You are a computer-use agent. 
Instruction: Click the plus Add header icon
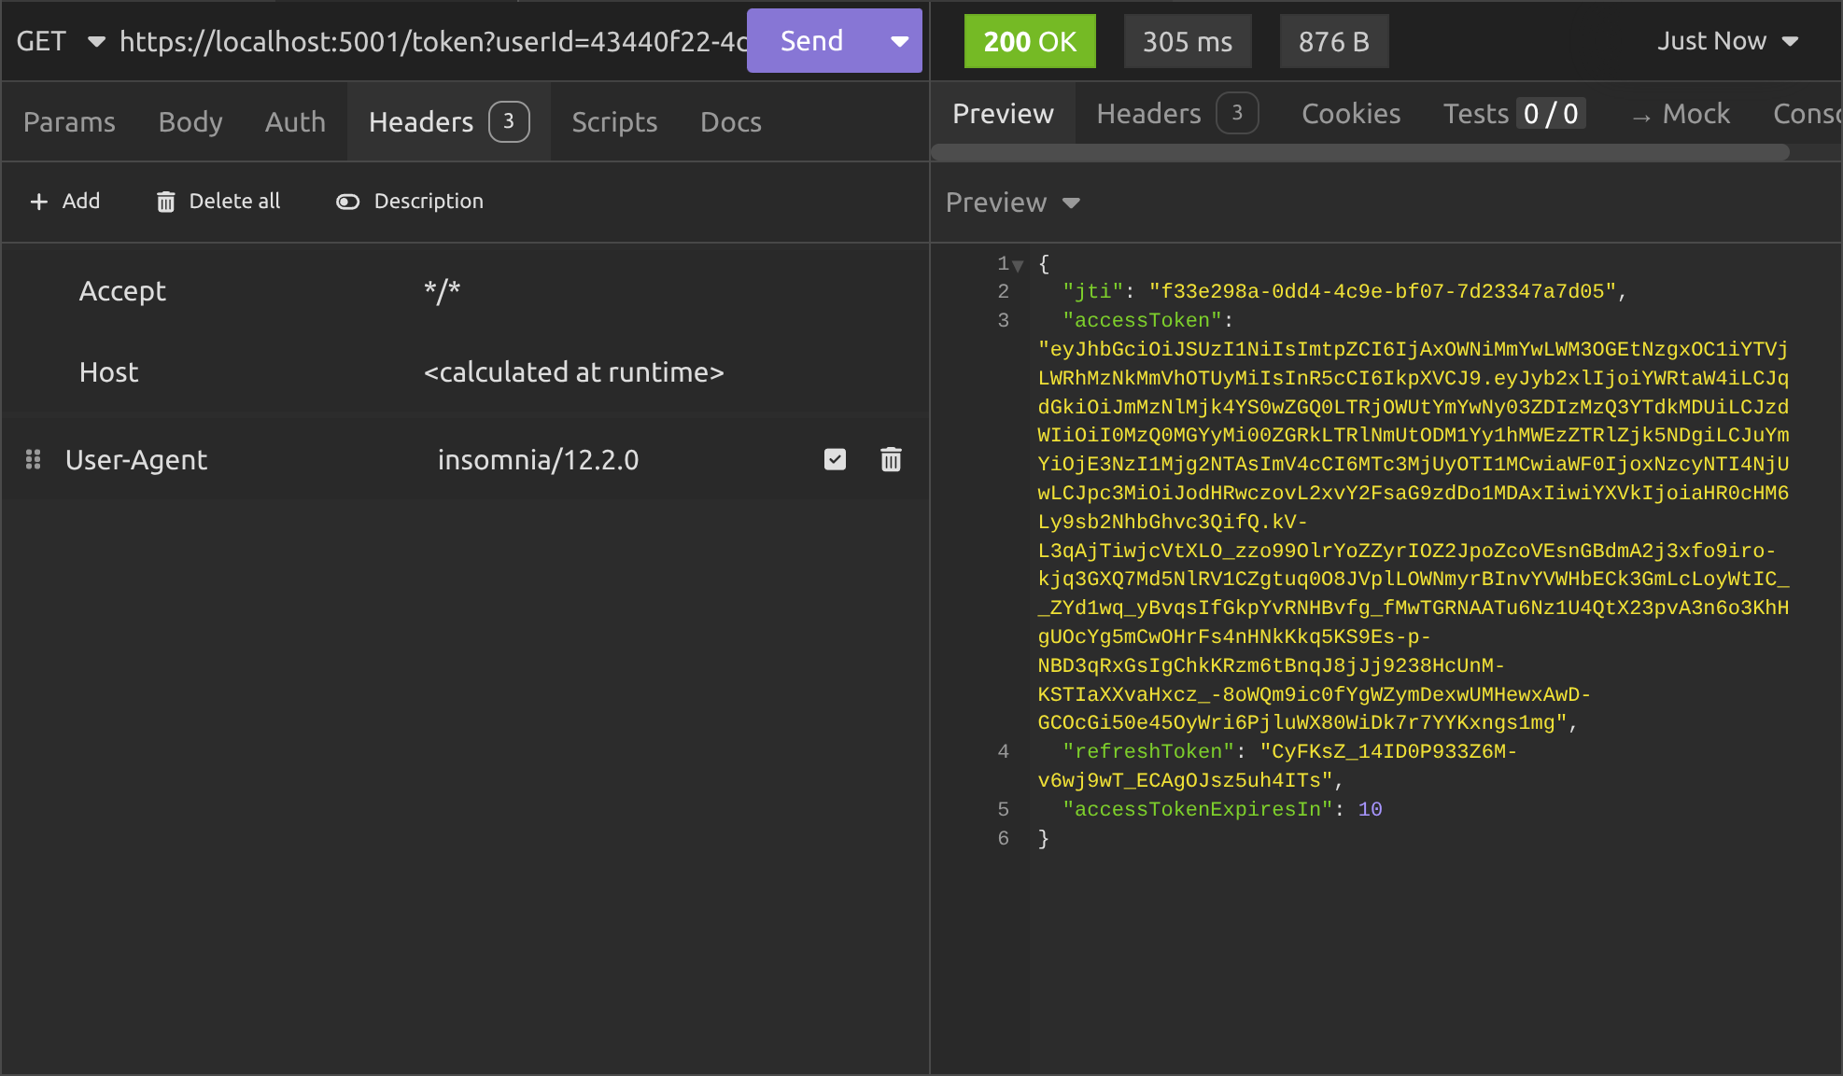click(39, 202)
